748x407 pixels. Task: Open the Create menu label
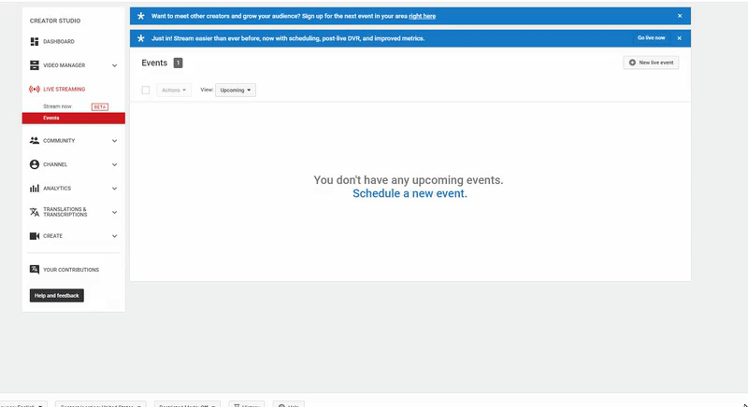tap(52, 235)
